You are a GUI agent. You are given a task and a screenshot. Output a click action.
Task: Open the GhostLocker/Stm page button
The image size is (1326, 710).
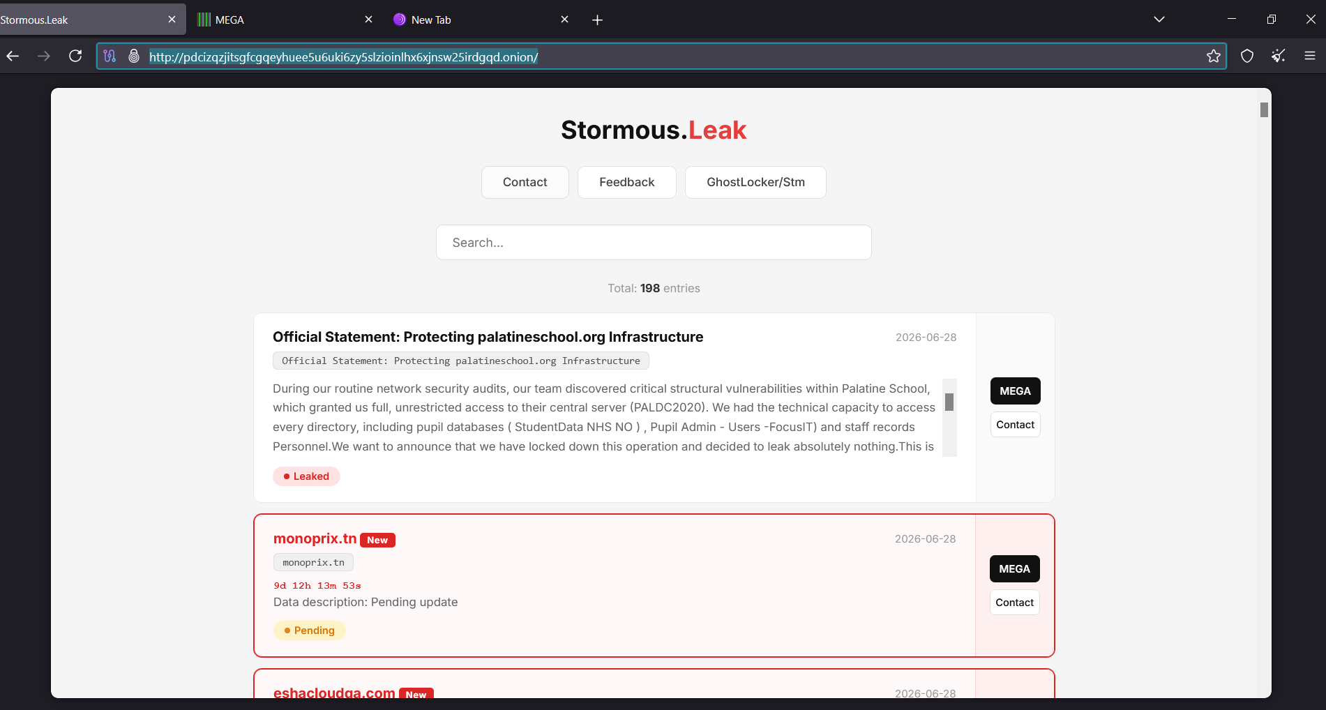coord(755,182)
